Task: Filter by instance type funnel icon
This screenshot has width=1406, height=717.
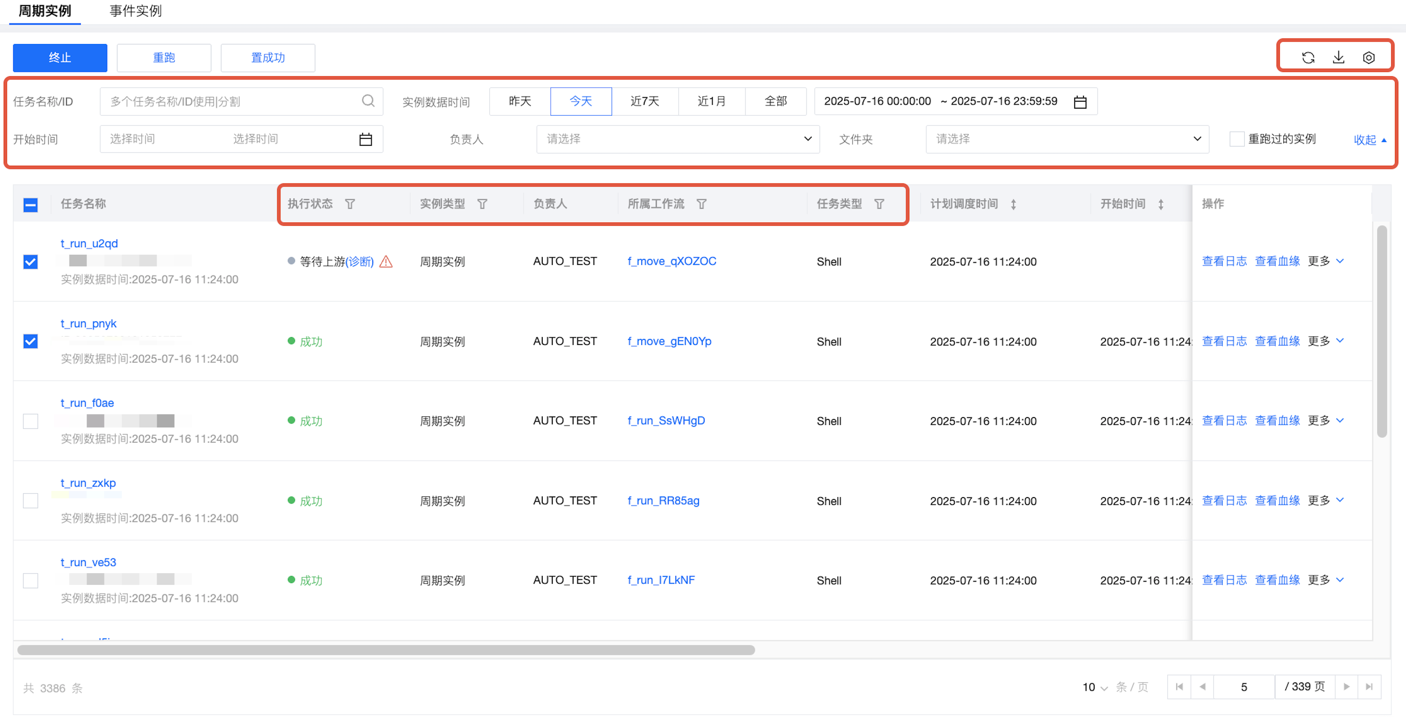Action: point(482,204)
